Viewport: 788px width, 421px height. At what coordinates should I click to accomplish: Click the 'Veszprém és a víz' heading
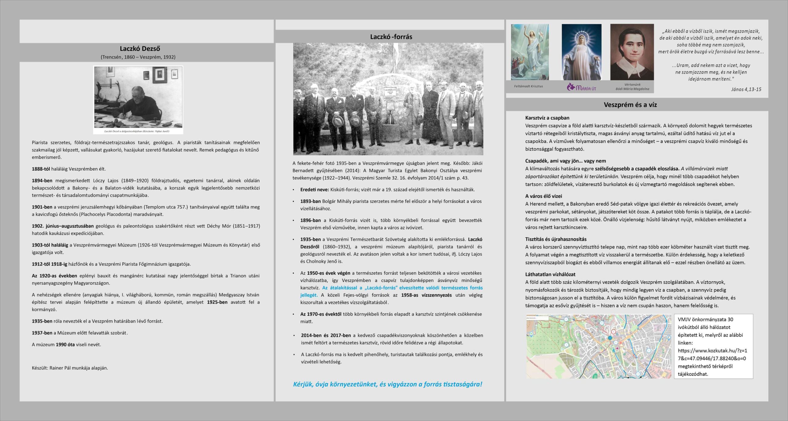[x=630, y=105]
